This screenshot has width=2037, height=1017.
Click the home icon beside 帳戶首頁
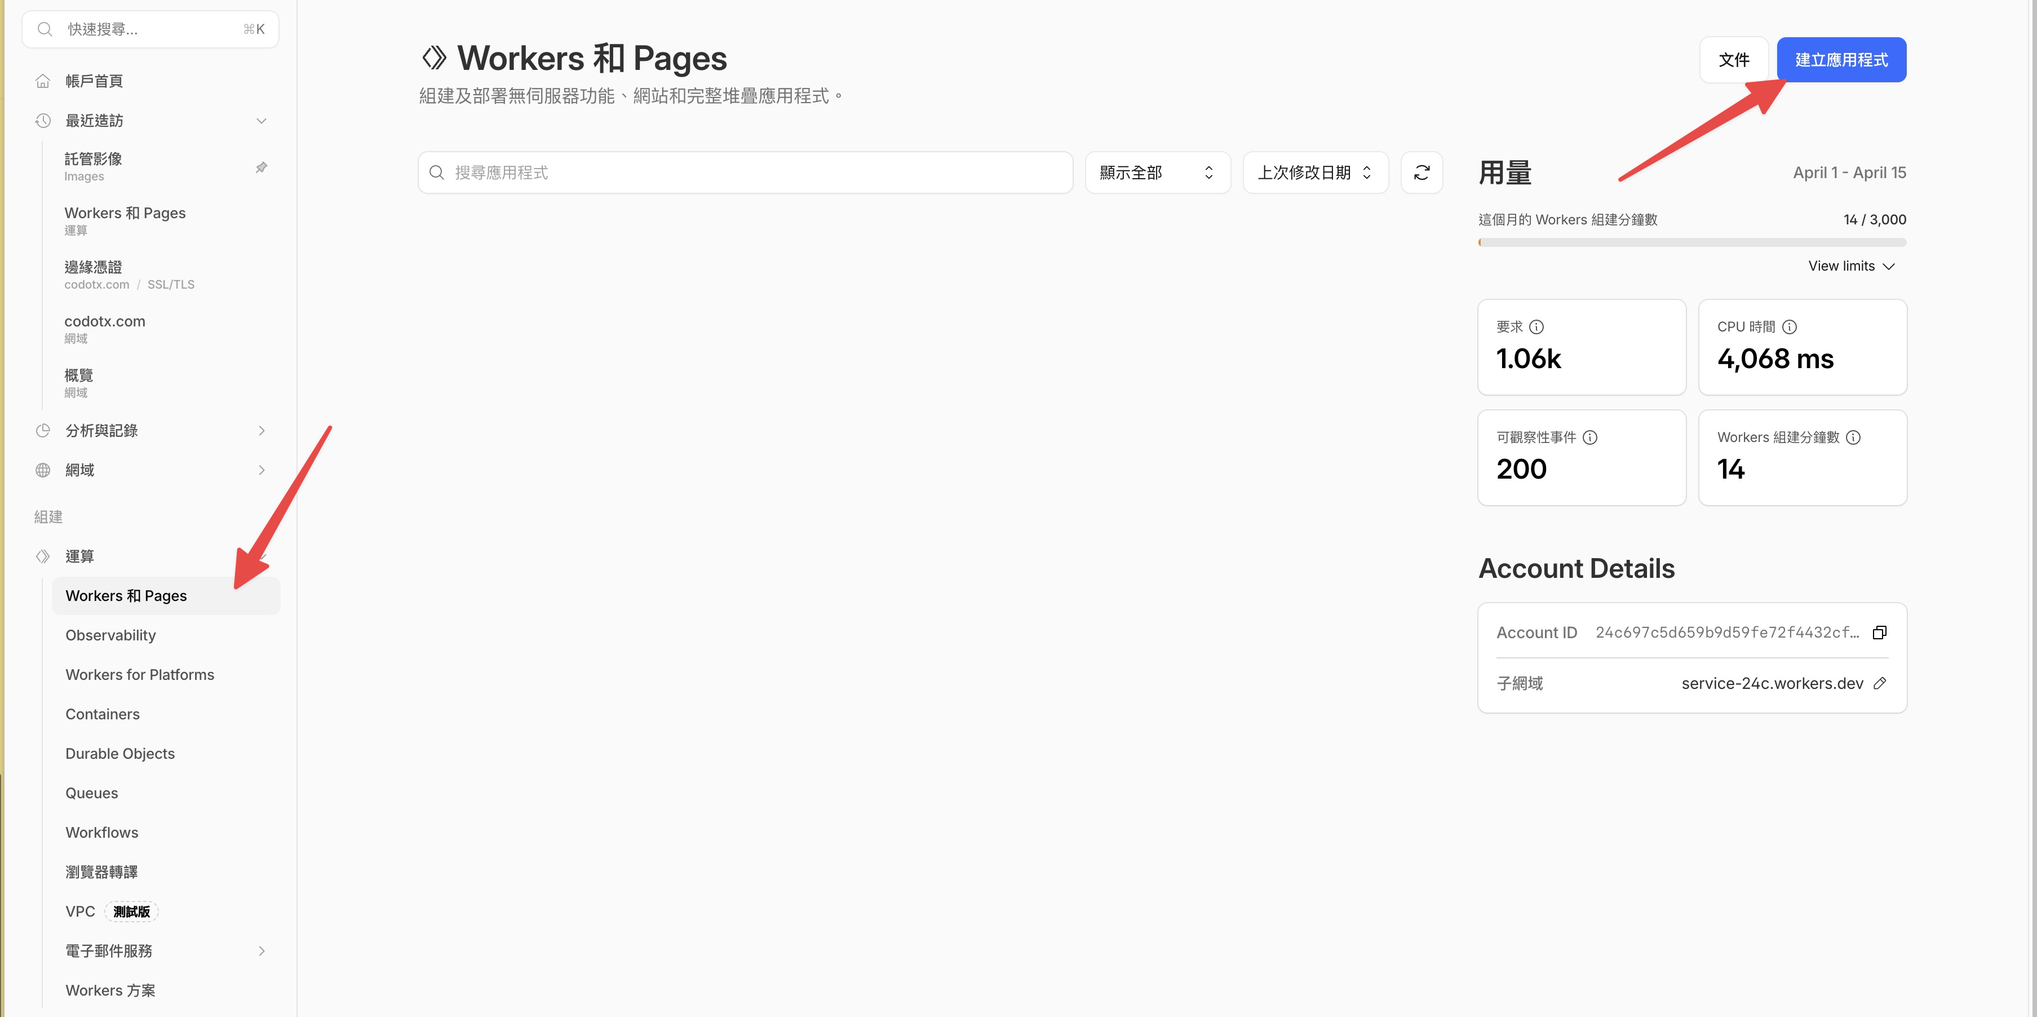click(43, 80)
